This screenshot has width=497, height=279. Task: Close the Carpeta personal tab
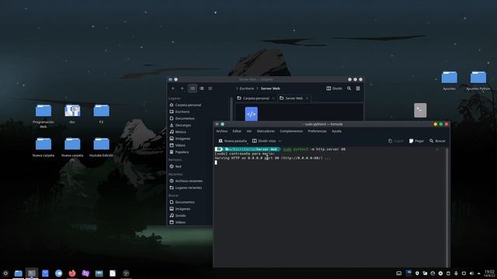[273, 98]
